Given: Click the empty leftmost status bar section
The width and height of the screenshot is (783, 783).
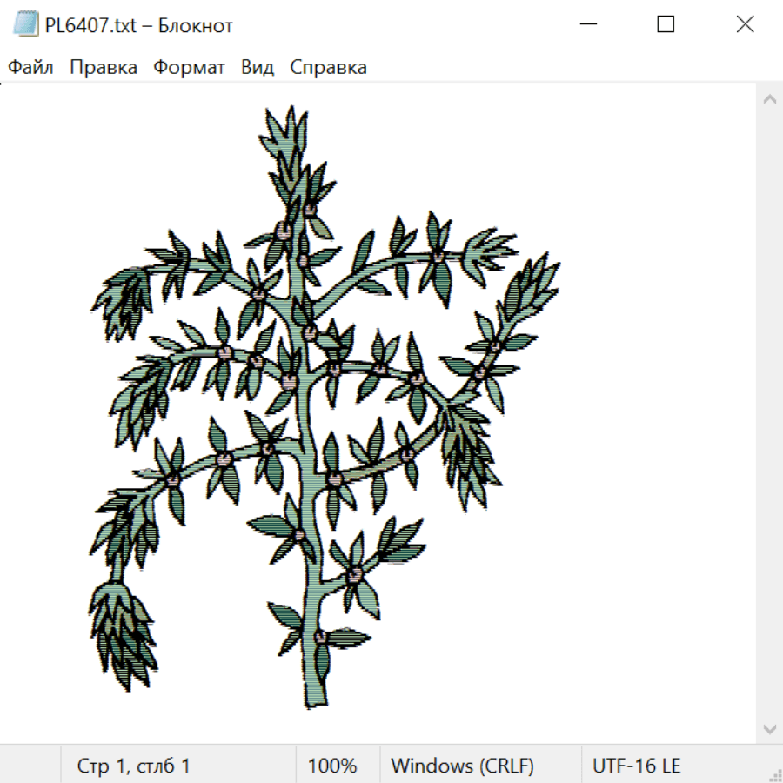Looking at the screenshot, I should (30, 766).
